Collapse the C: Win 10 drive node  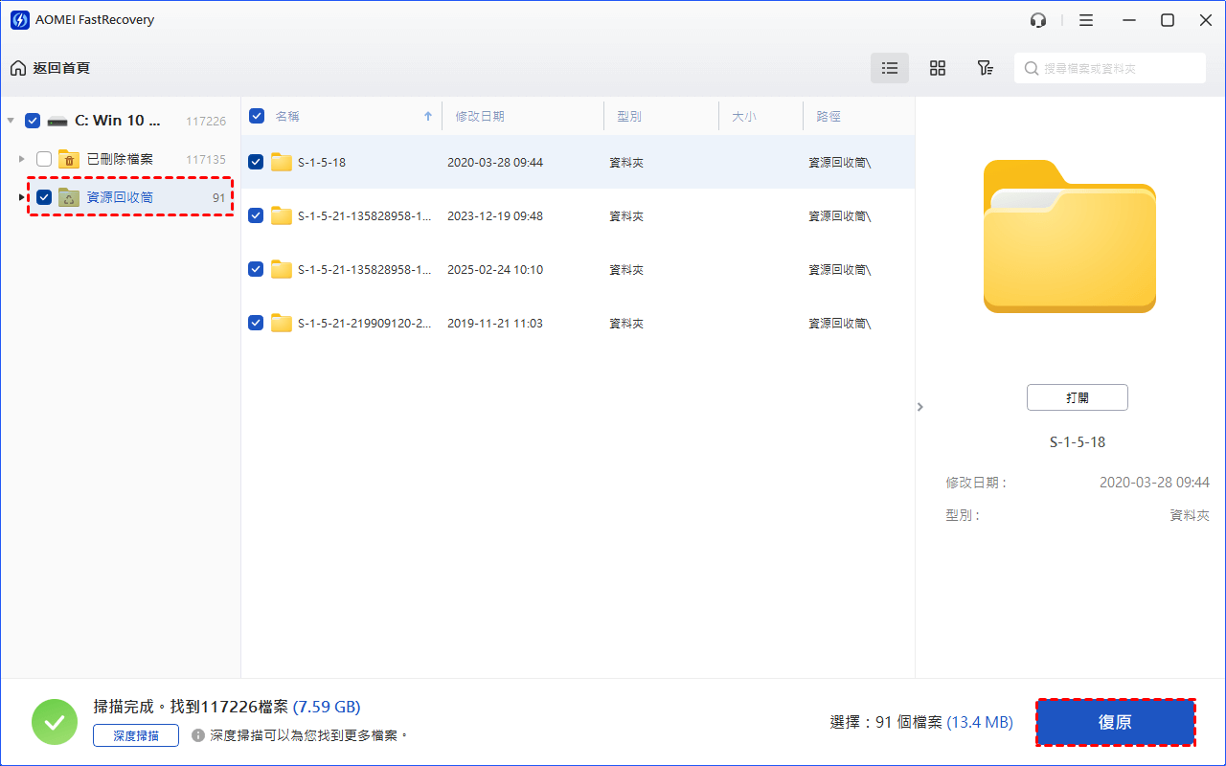[x=11, y=121]
